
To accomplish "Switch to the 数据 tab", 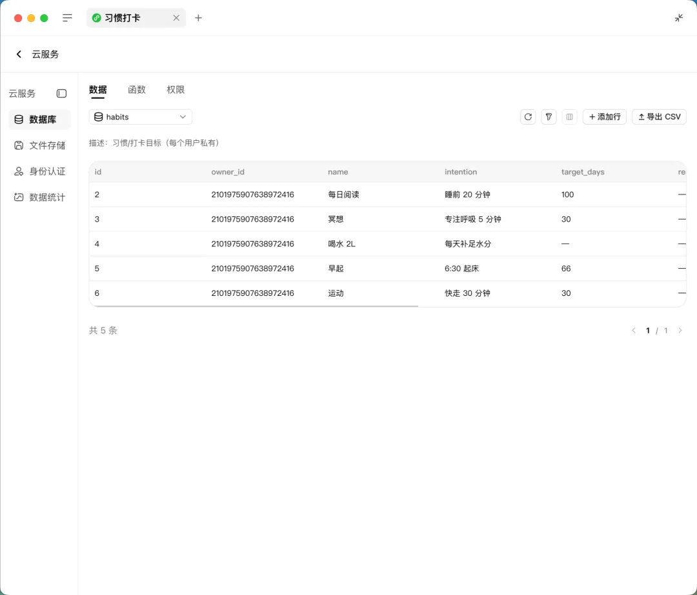I will (98, 89).
